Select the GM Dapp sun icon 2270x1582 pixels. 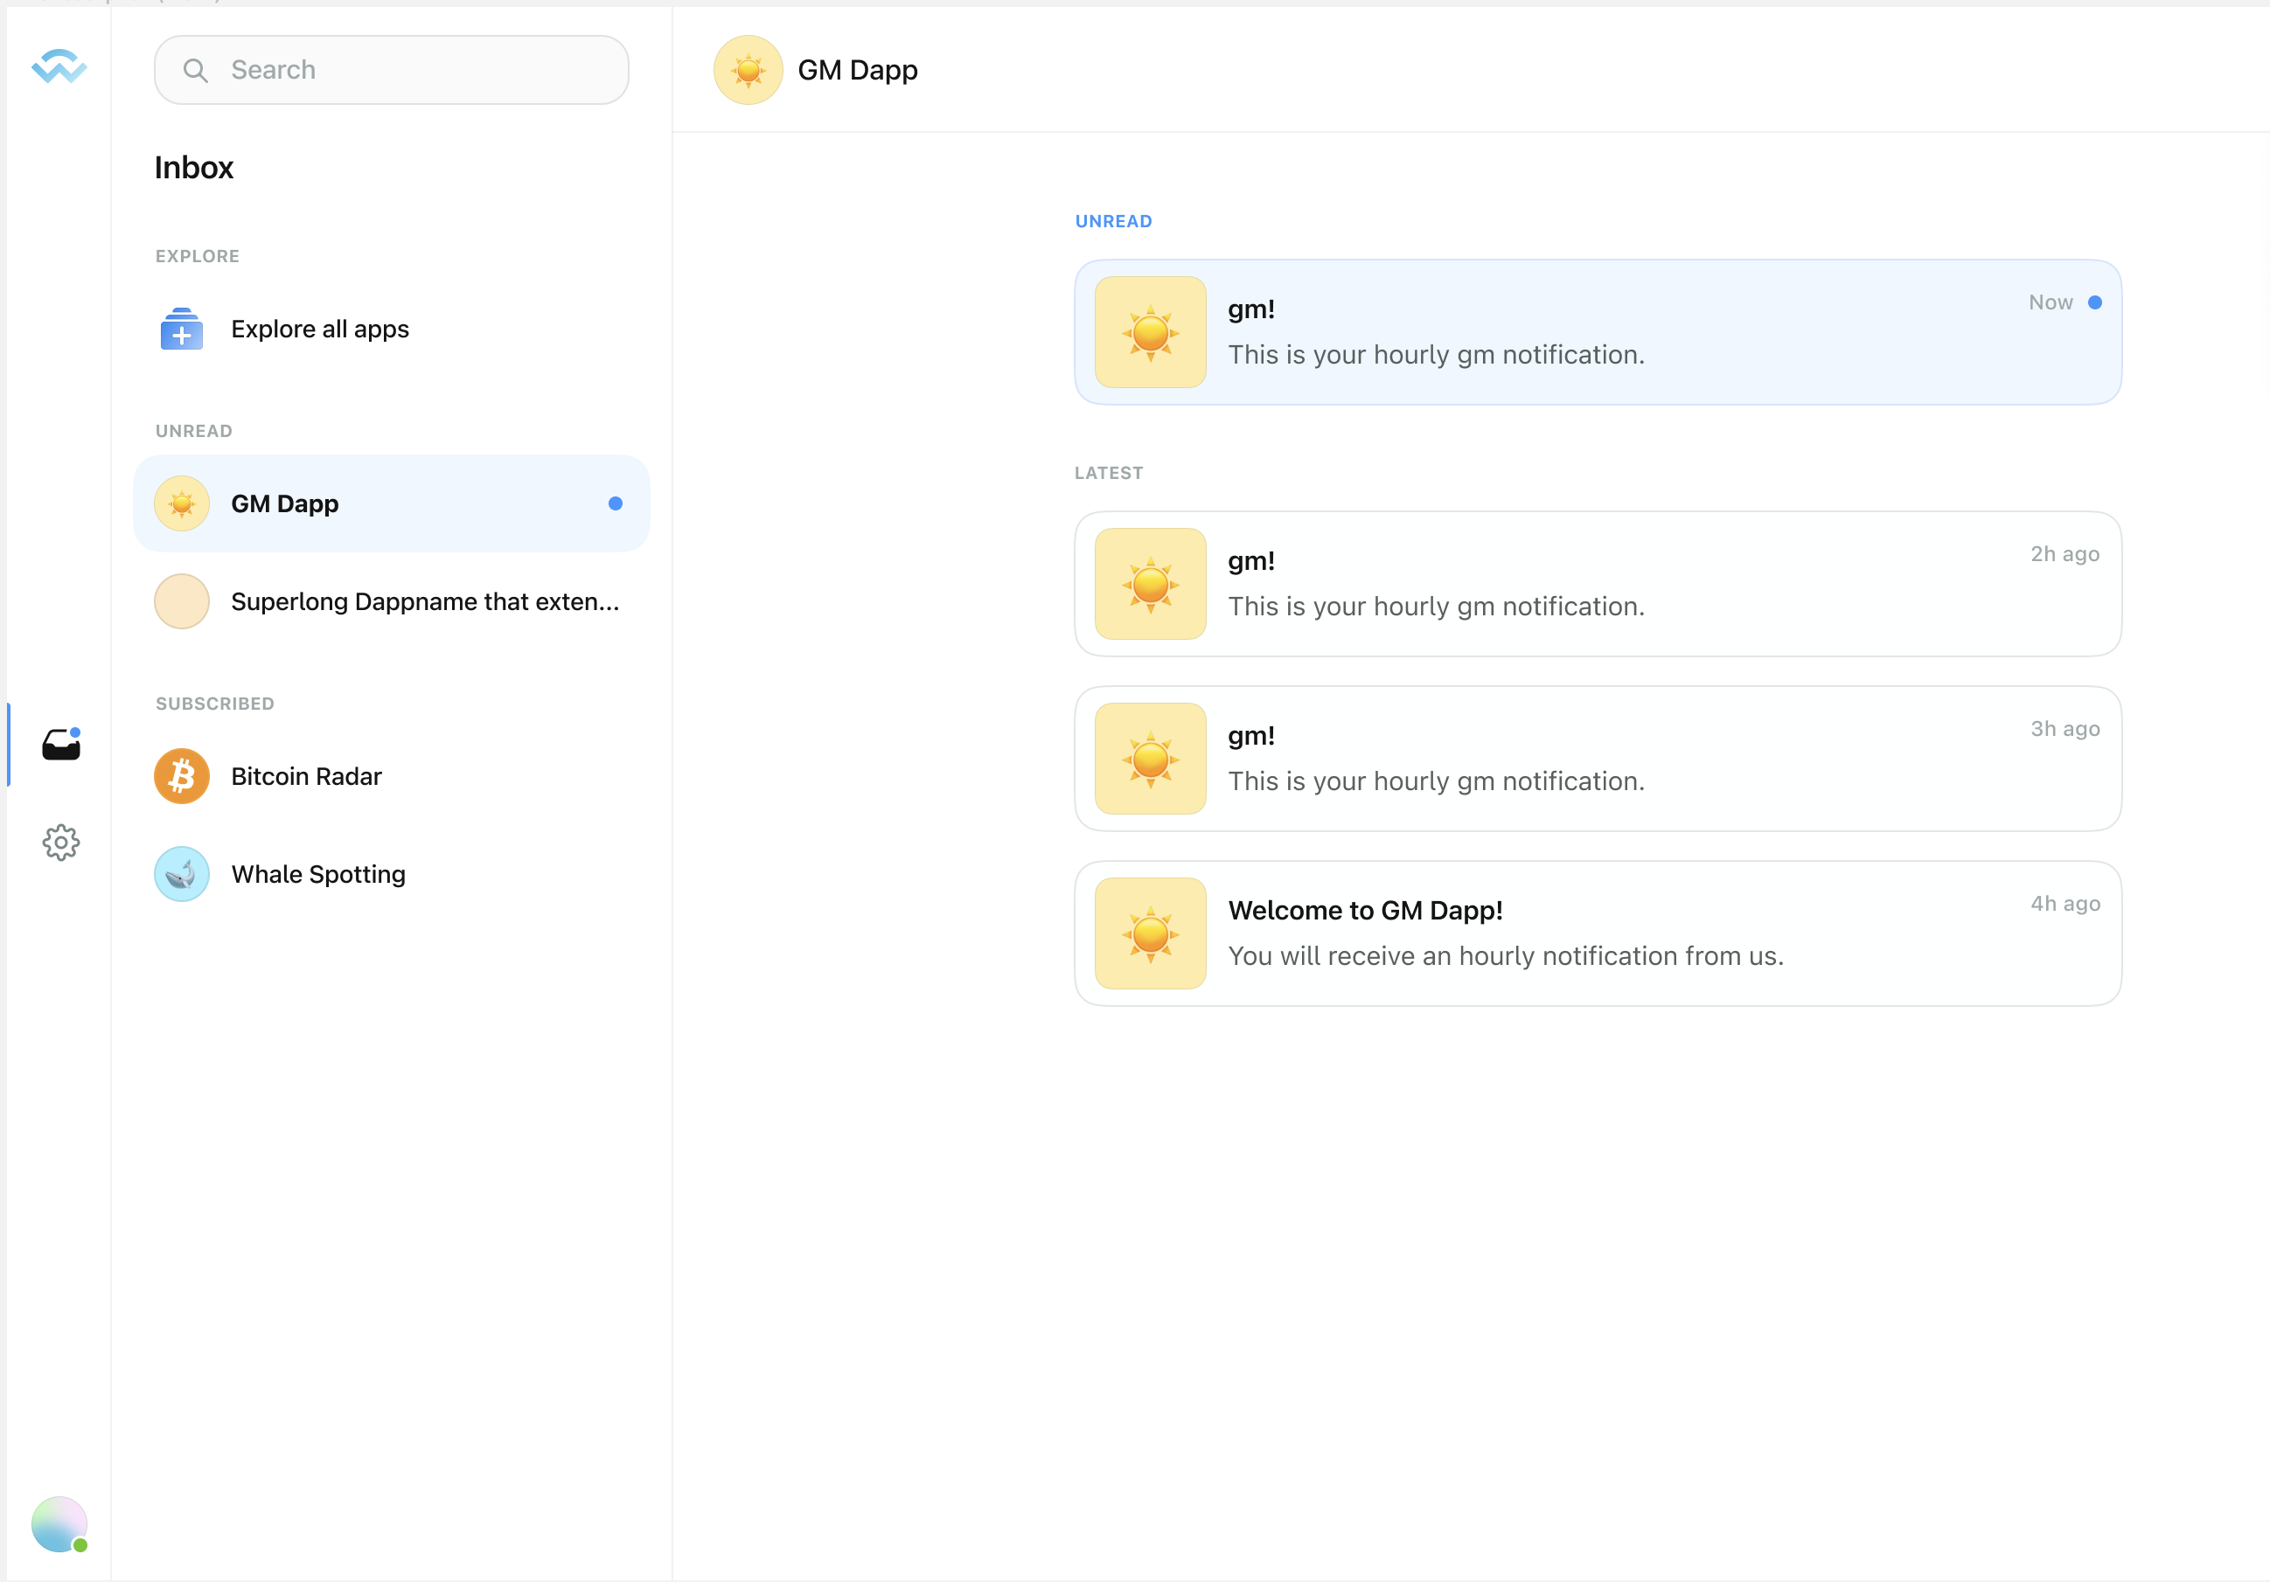(181, 503)
